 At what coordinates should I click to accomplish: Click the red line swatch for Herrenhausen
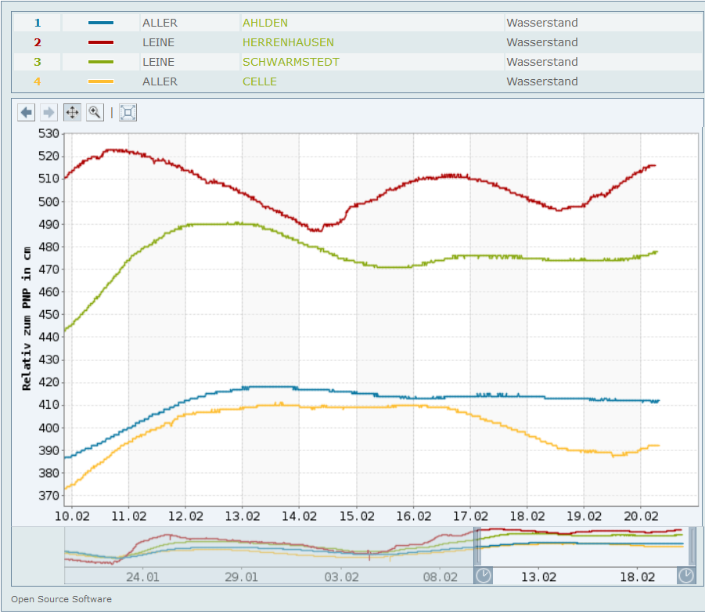[x=101, y=42]
